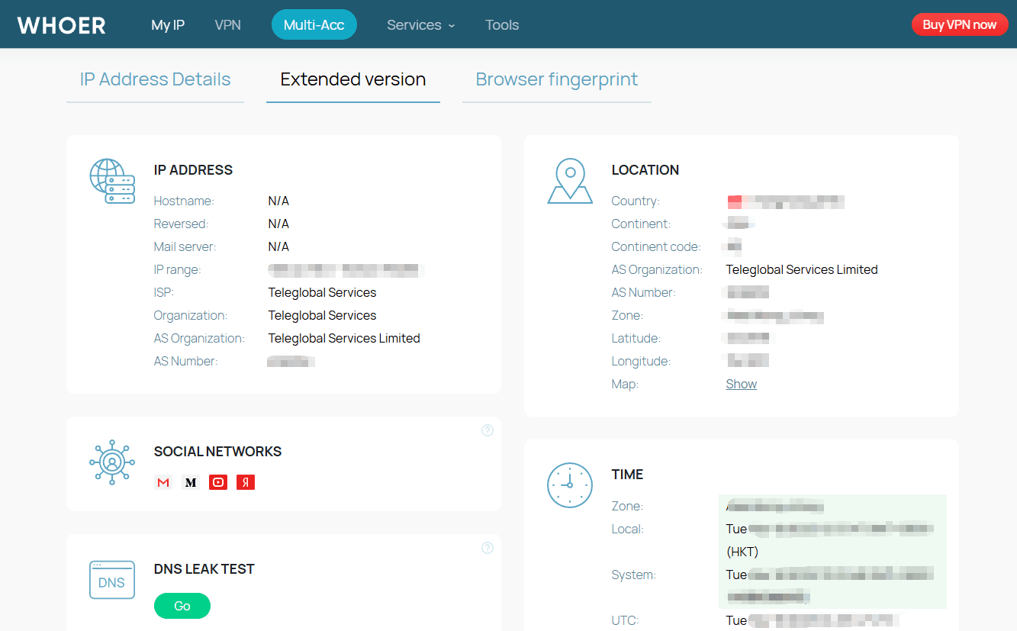1017x631 pixels.
Task: Click the IP Address globe server icon
Action: click(x=112, y=181)
